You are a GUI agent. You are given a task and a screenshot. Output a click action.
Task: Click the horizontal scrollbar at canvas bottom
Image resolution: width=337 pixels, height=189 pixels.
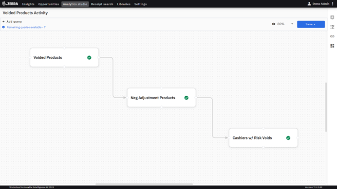tap(144, 184)
